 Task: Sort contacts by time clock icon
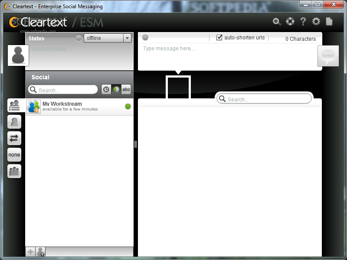coord(106,90)
